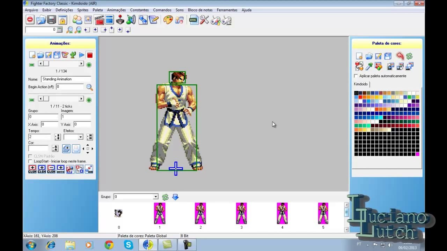Add a red CLSN collision box
Image resolution: width=447 pixels, height=251 pixels.
coord(32,169)
